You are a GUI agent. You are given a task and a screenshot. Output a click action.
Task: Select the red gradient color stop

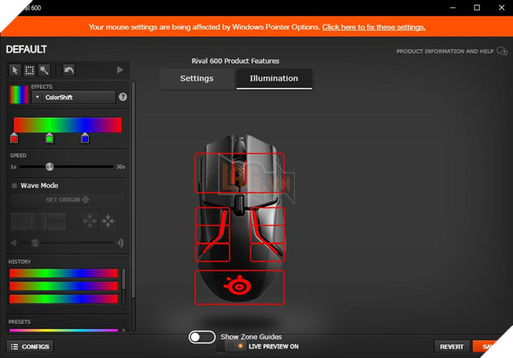point(14,138)
